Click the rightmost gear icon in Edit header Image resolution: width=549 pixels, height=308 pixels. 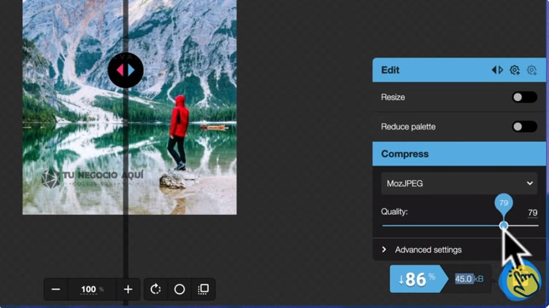[x=532, y=70]
